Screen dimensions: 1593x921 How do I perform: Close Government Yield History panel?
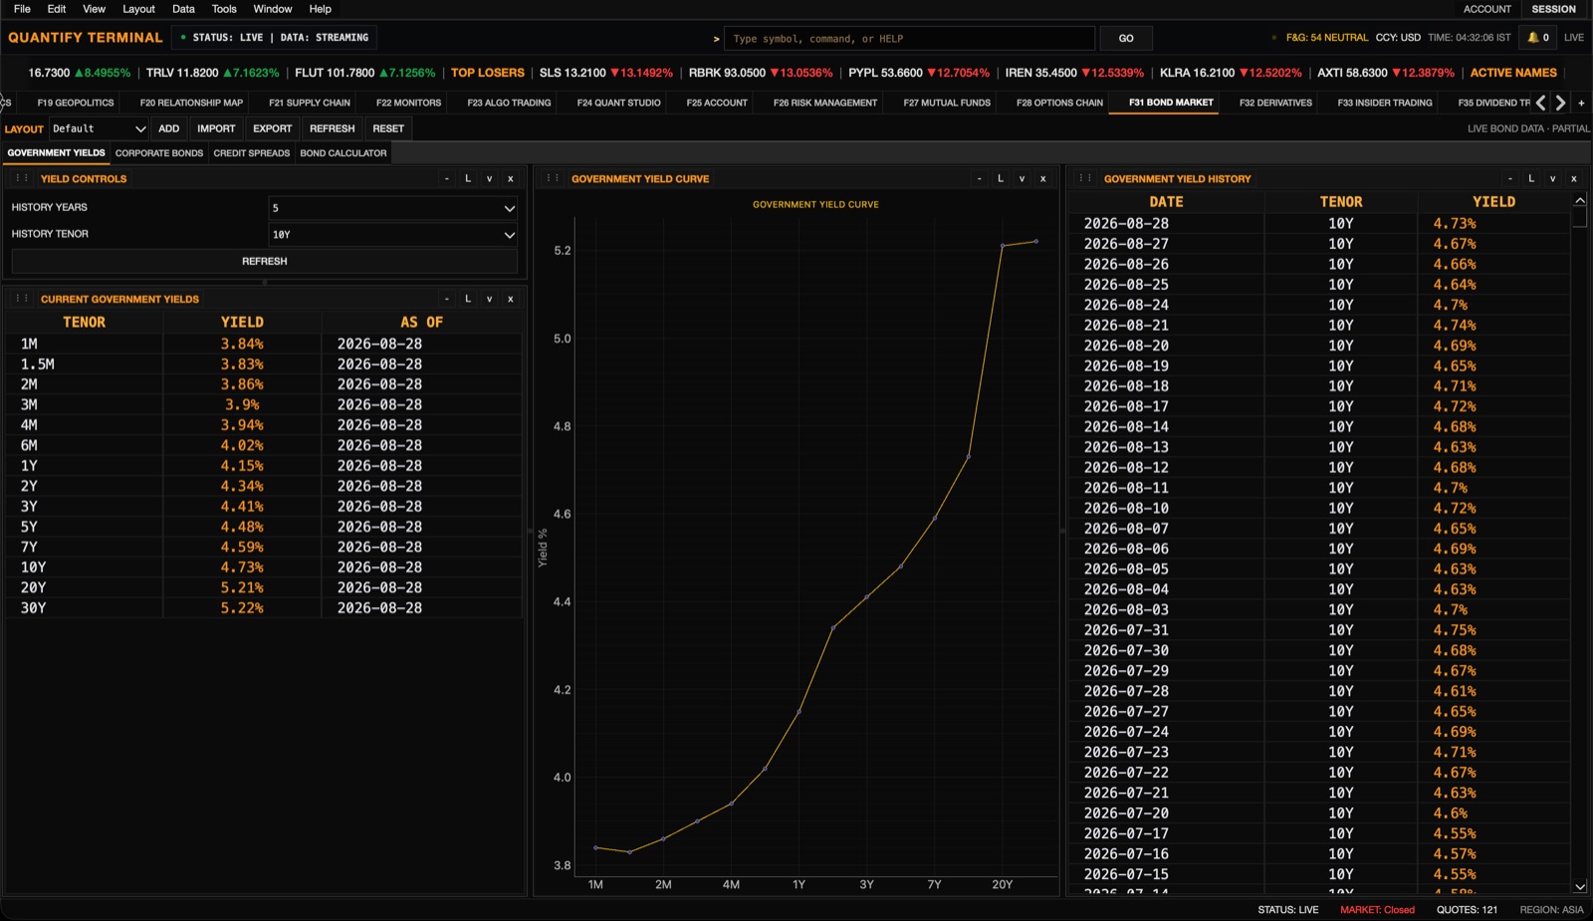[1574, 179]
